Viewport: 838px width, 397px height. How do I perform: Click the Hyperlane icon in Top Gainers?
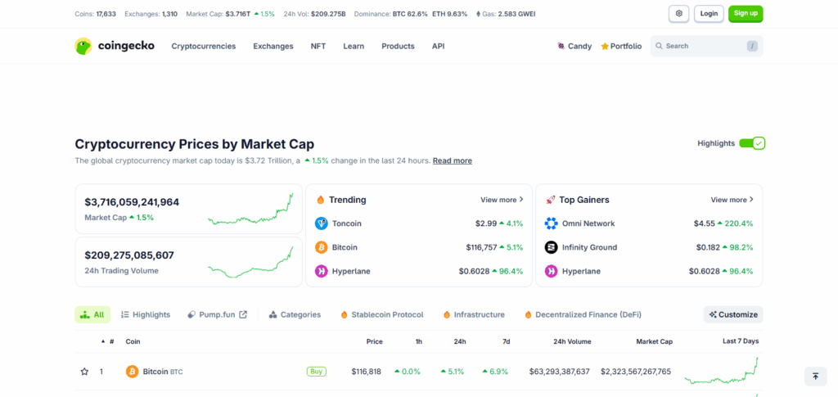[551, 272]
